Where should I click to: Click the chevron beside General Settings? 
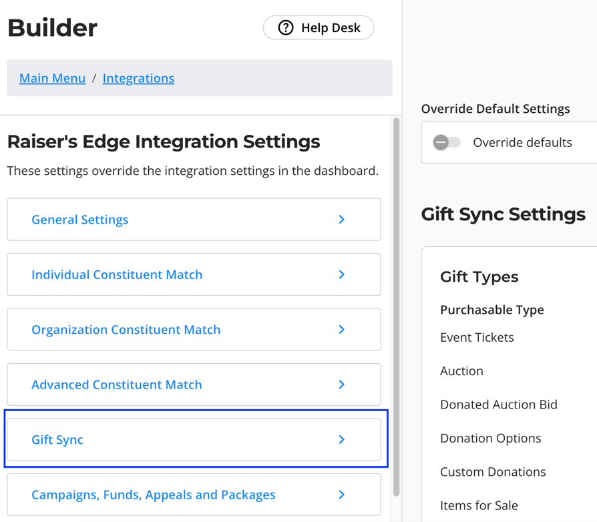pos(342,219)
